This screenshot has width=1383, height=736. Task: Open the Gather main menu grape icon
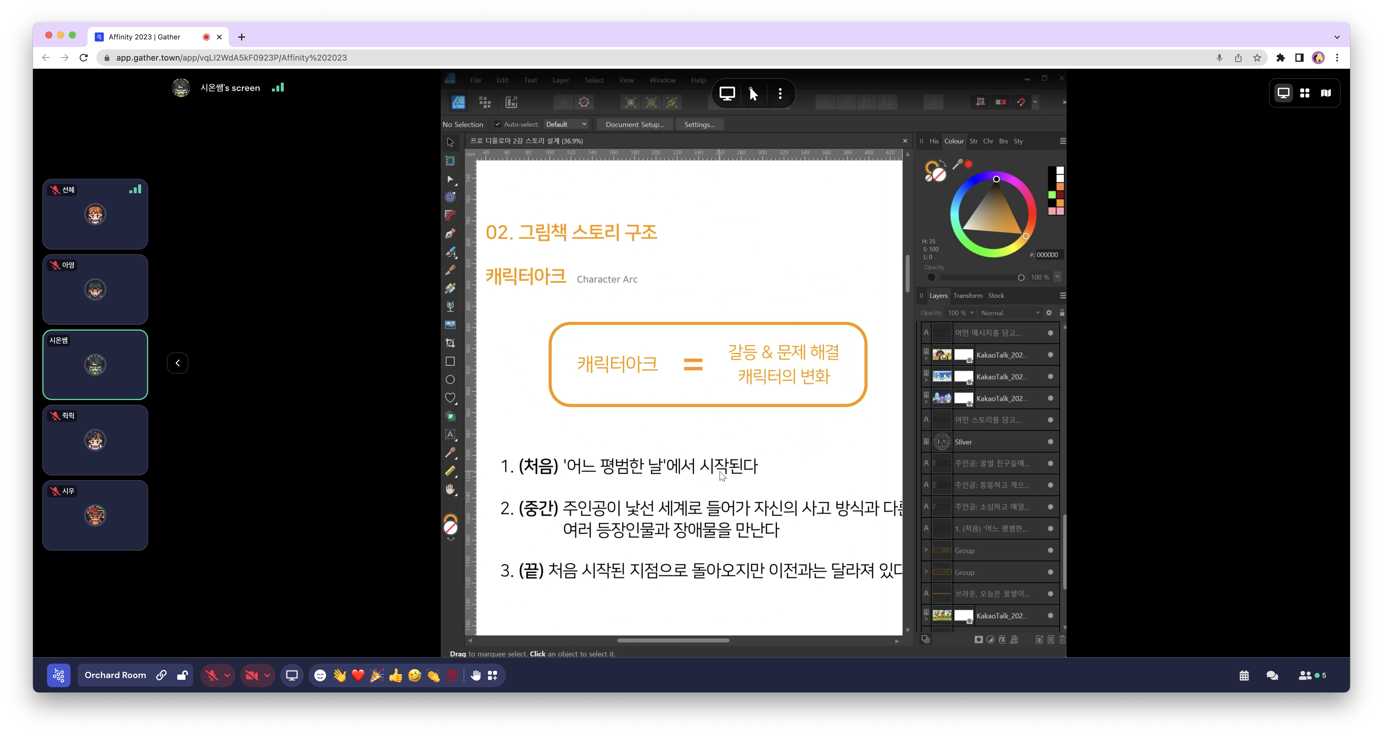59,675
